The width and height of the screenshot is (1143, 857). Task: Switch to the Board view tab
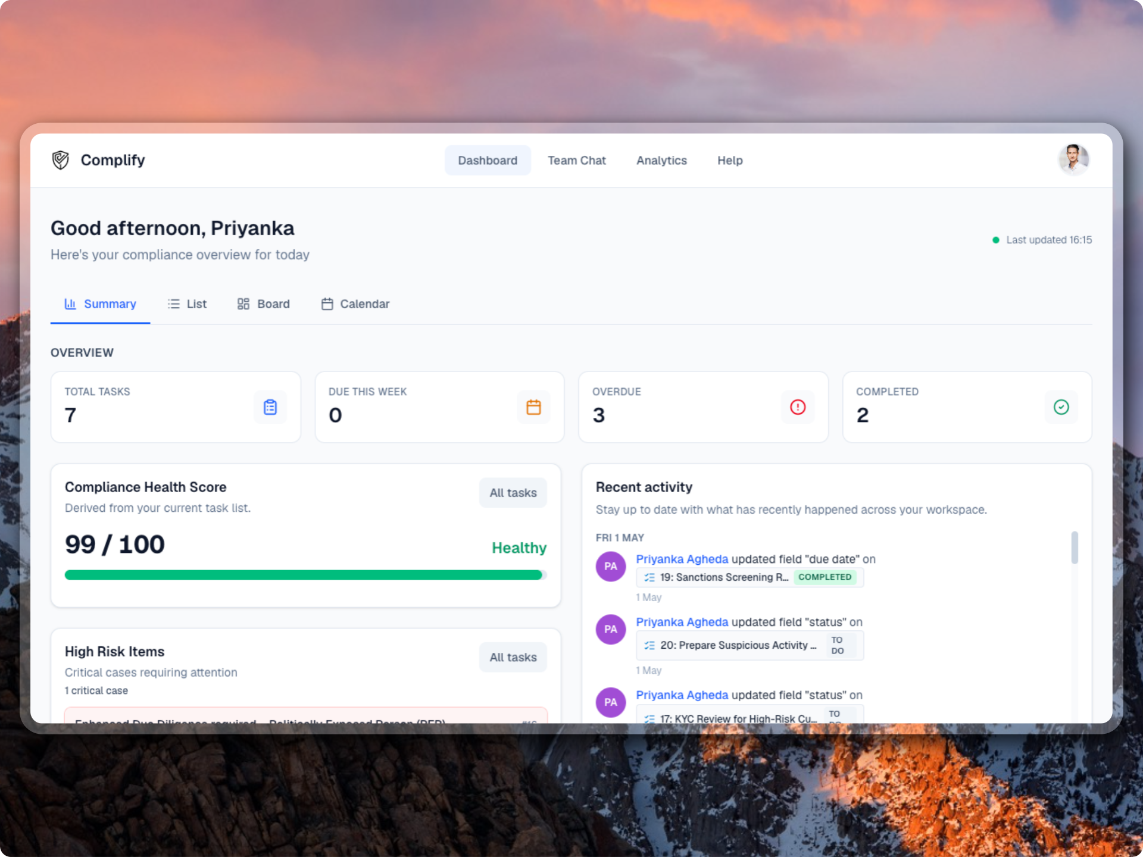(264, 304)
